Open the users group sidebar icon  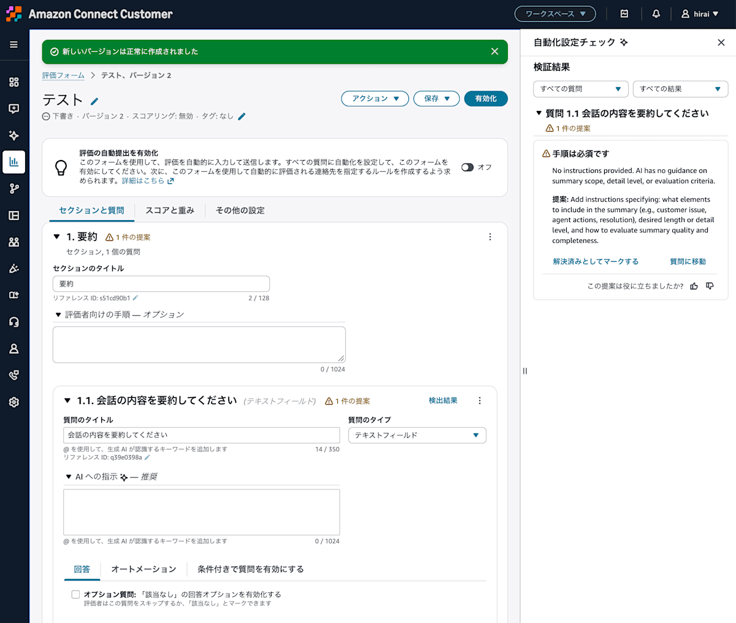[x=13, y=242]
